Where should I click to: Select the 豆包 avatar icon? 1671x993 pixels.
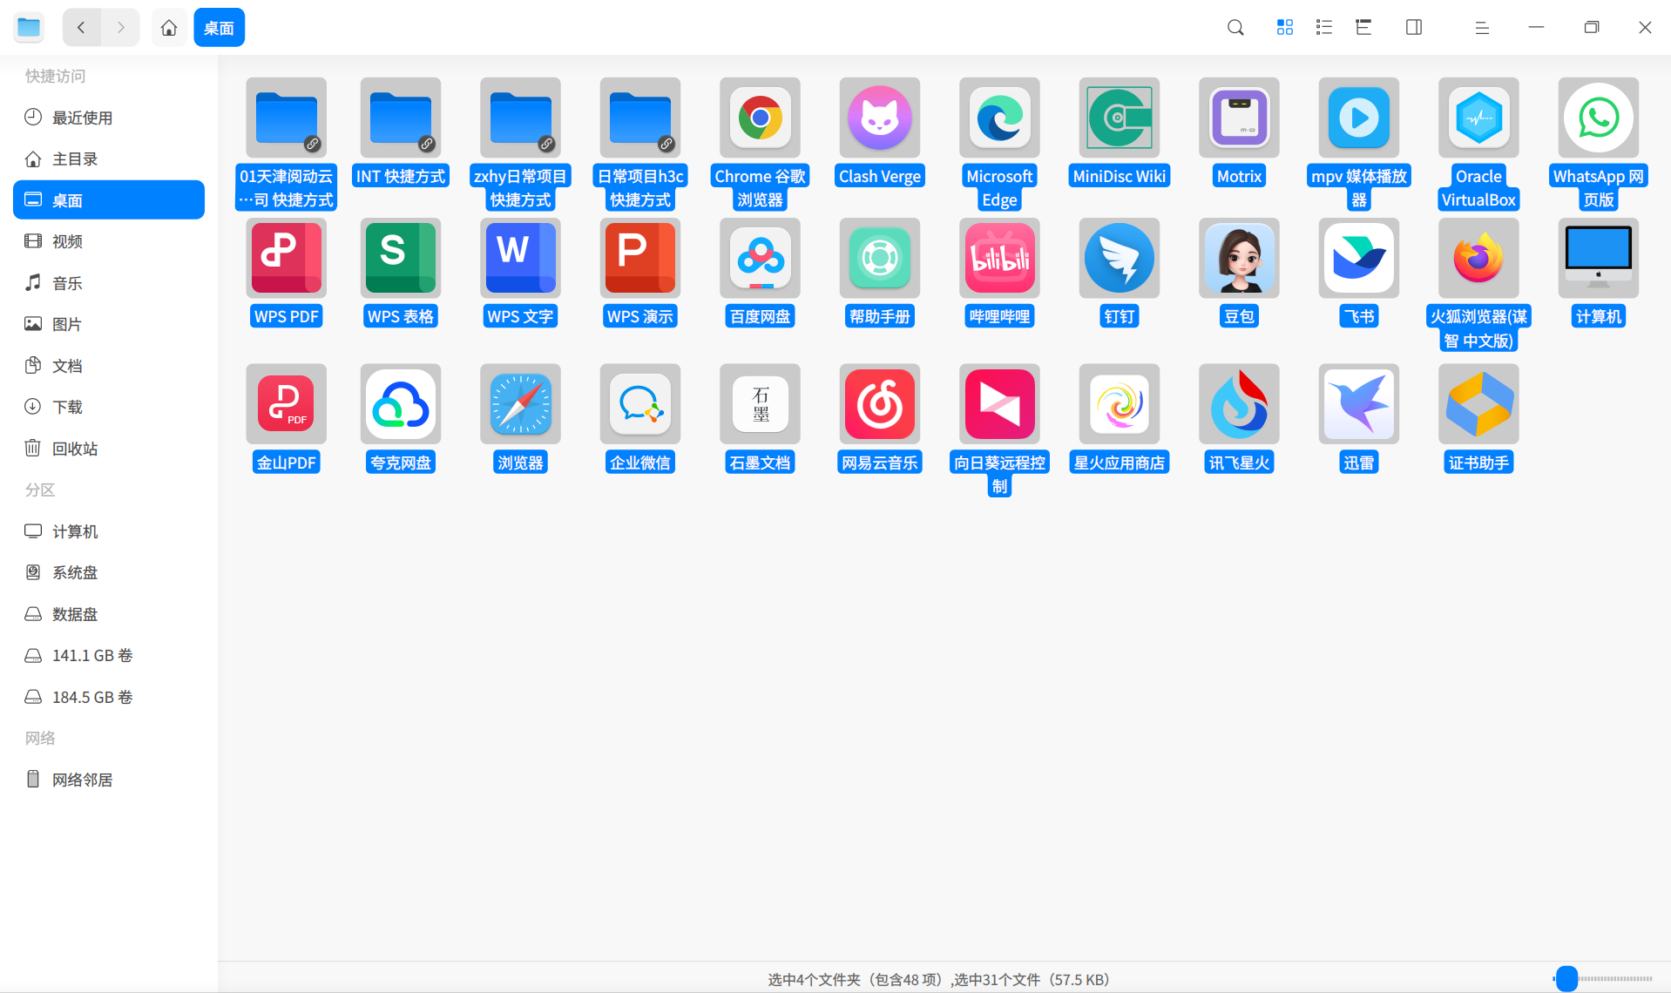(1239, 258)
